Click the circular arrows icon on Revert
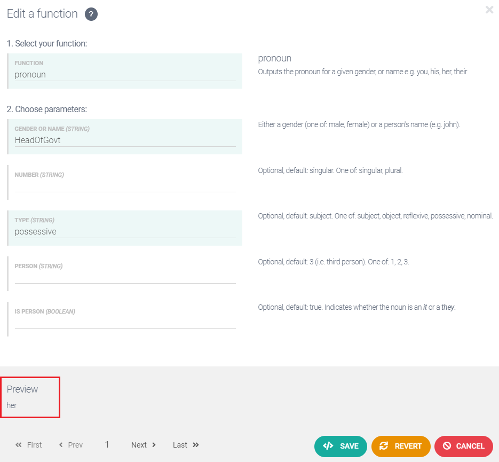499x462 pixels. (x=384, y=446)
